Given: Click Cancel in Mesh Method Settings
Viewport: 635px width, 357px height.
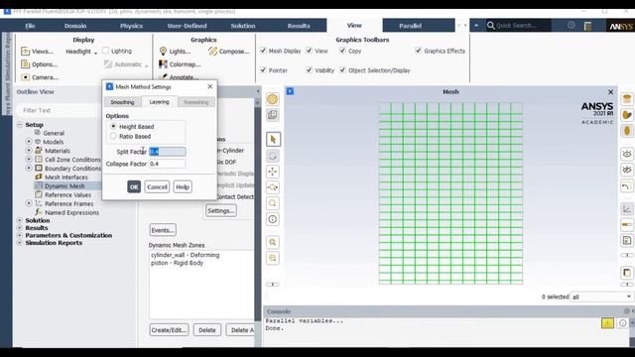Looking at the screenshot, I should (157, 186).
